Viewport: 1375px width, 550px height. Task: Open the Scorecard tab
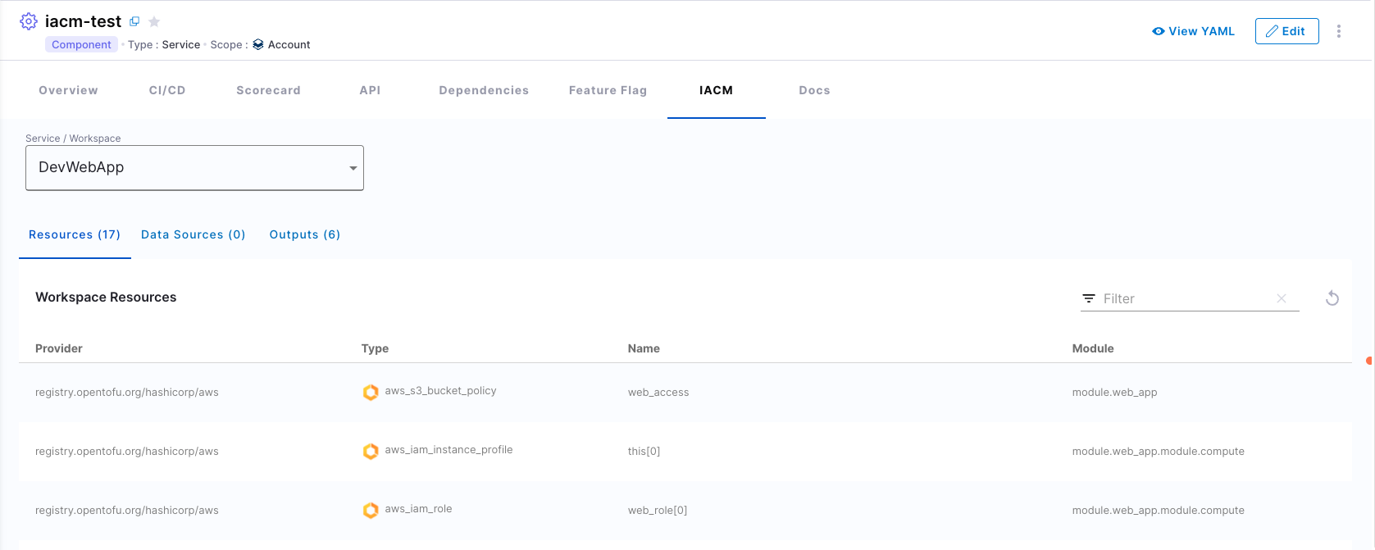click(x=268, y=90)
